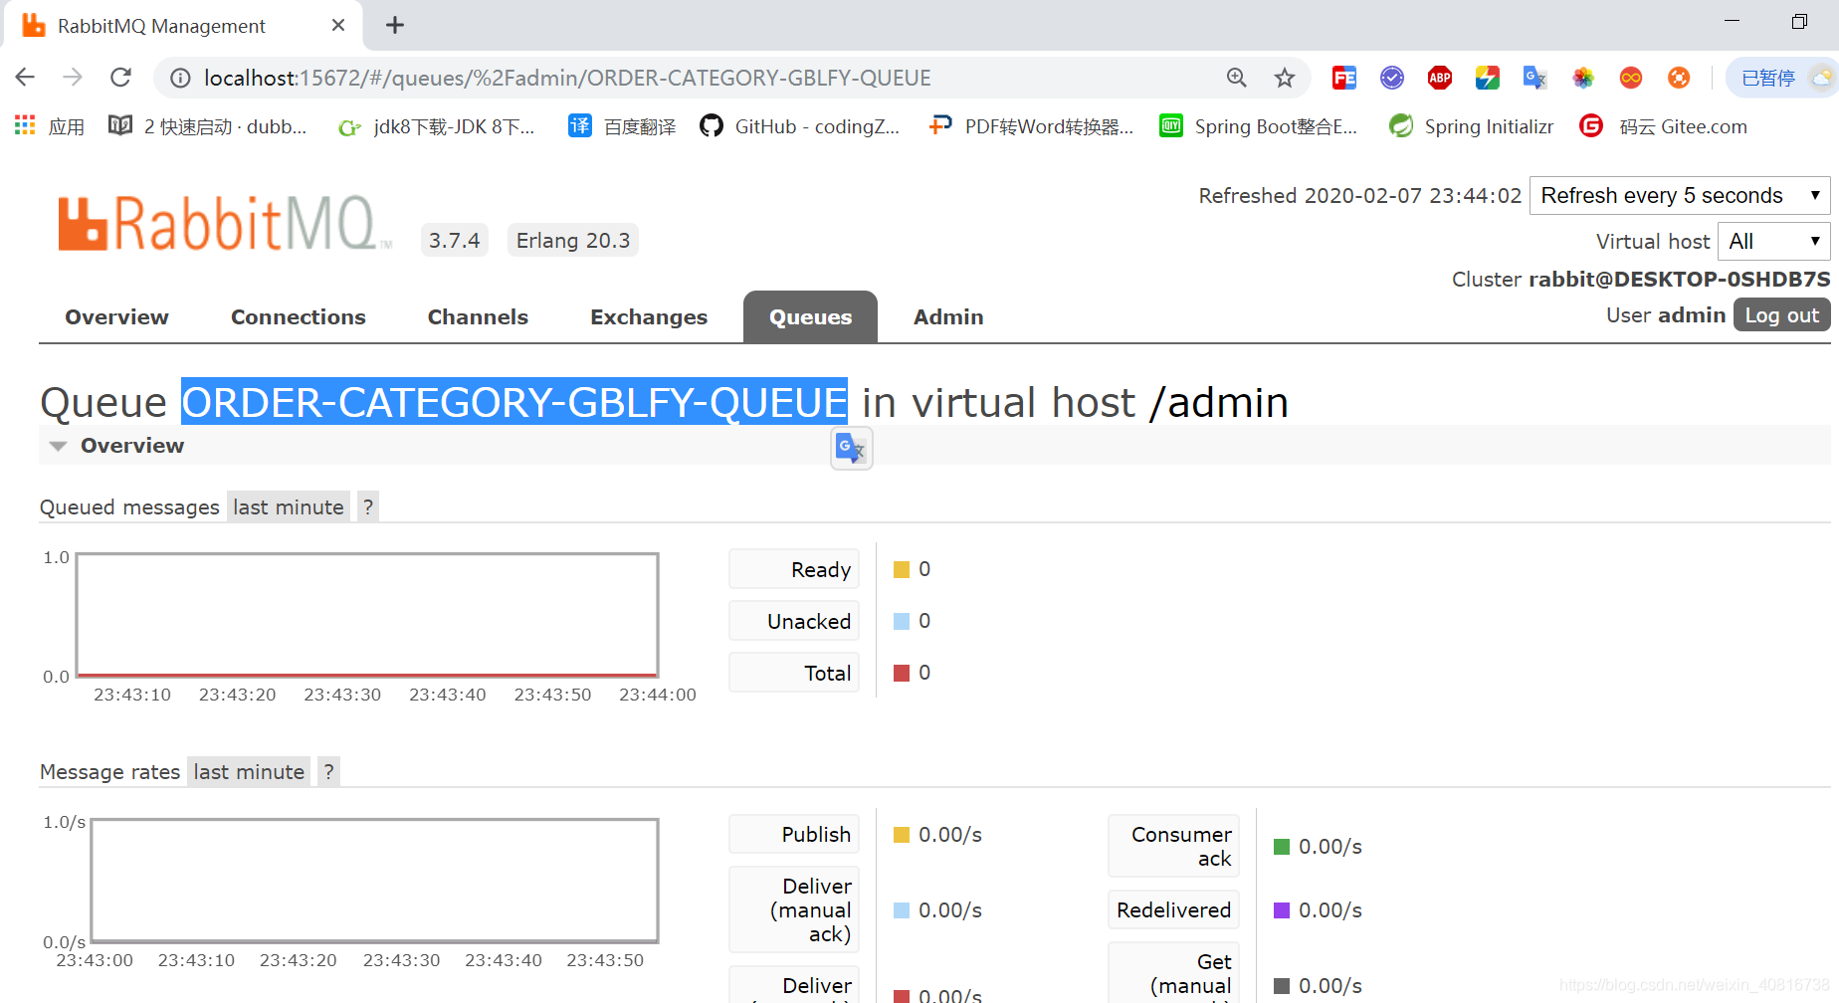1839x1003 pixels.
Task: Switch to the Connections tab
Action: pos(299,316)
